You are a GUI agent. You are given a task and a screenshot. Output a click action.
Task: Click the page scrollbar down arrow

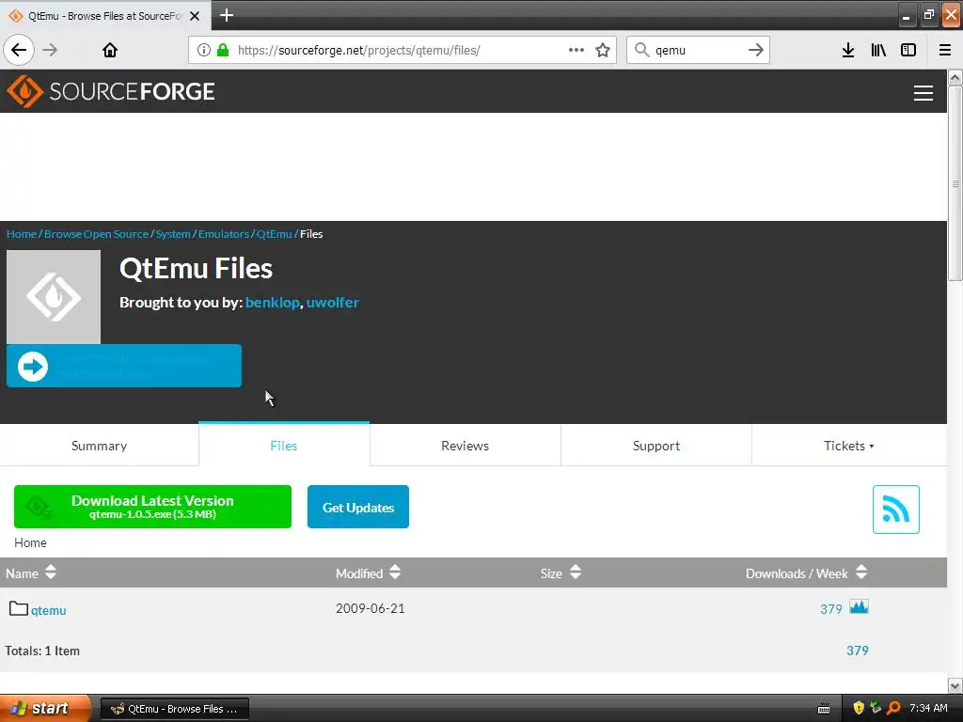pos(955,685)
